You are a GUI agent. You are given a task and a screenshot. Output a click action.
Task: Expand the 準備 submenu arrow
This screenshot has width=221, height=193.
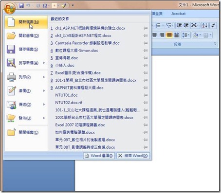coord(44,91)
